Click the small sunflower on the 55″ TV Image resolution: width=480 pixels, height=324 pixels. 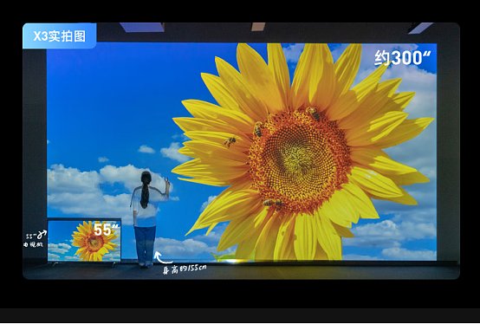(94, 242)
